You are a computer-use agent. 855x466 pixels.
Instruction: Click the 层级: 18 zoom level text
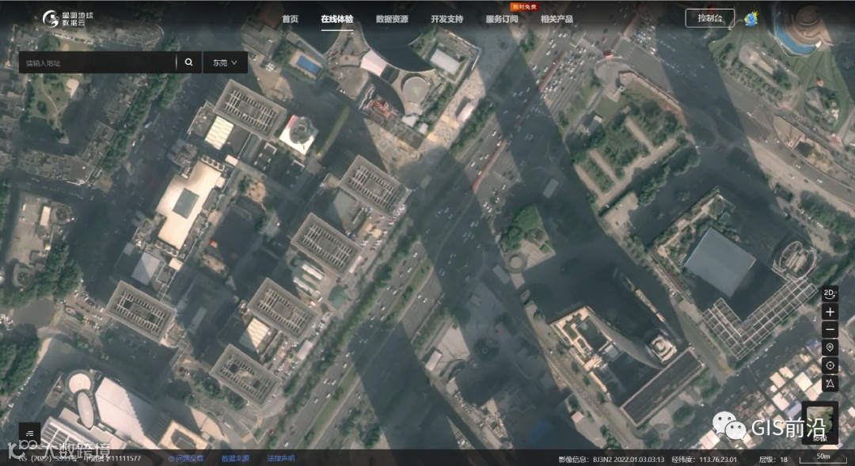pyautogui.click(x=773, y=459)
